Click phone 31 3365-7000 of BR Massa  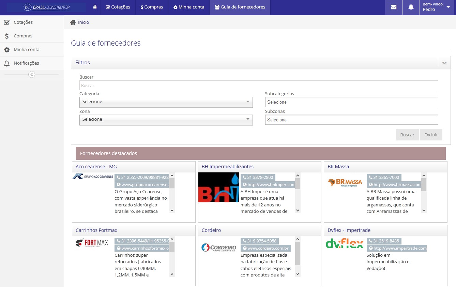click(384, 178)
